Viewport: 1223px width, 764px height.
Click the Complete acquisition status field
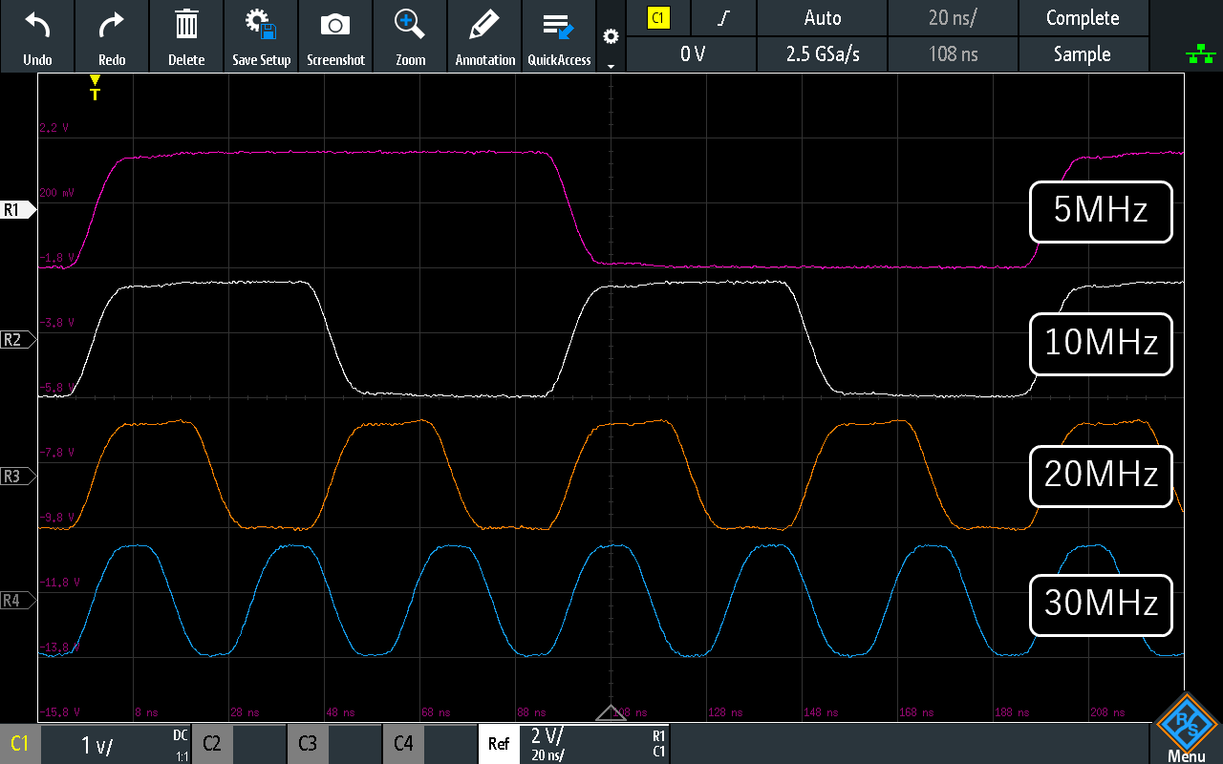click(1084, 18)
